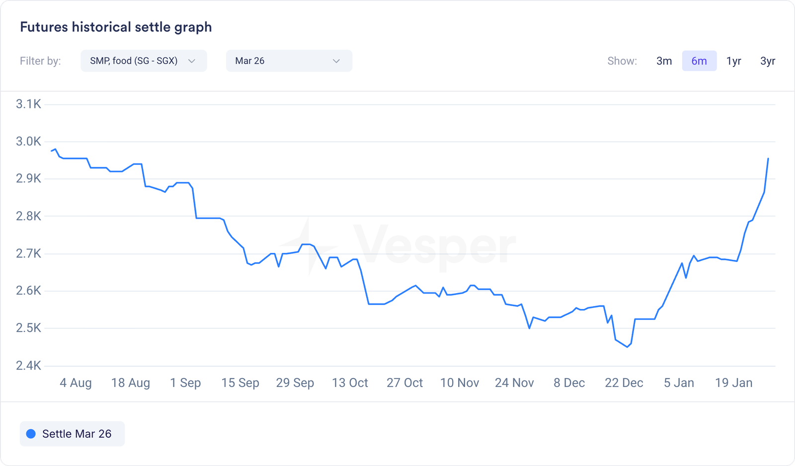Click the 22 Dec x-axis label
The height and width of the screenshot is (466, 795).
coord(624,383)
